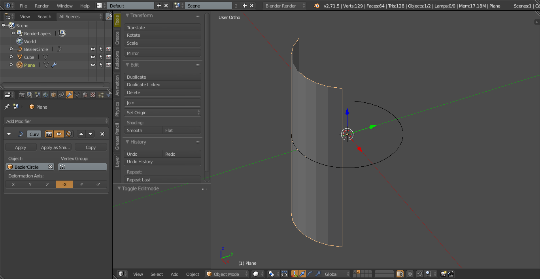
Task: Open the File menu
Action: (23, 6)
